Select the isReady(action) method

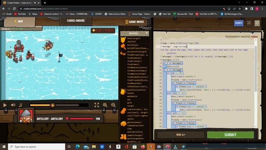(x=135, y=125)
